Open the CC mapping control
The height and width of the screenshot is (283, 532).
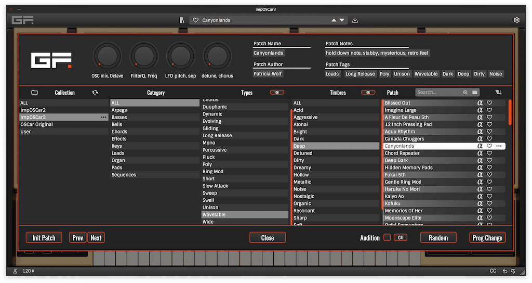493,271
